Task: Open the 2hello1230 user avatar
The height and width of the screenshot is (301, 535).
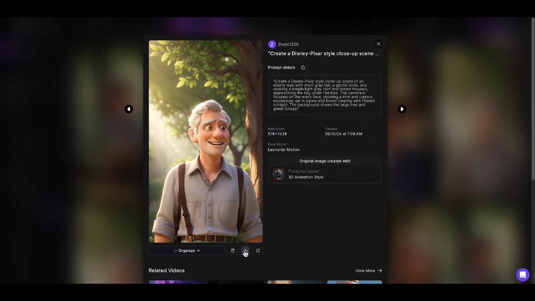Action: (272, 44)
